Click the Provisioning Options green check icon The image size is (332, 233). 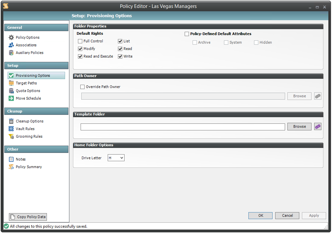point(11,75)
